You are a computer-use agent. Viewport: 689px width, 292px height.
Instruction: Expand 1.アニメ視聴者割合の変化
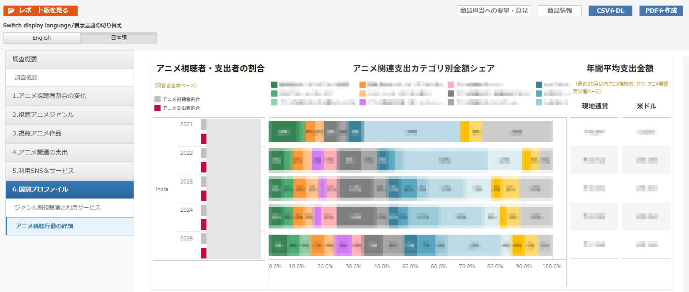[x=70, y=96]
